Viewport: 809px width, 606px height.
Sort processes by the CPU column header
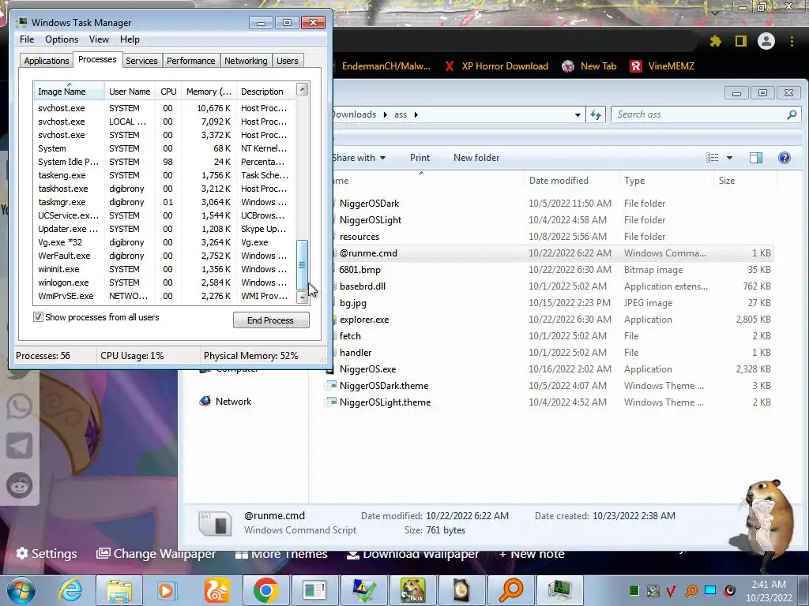(168, 92)
